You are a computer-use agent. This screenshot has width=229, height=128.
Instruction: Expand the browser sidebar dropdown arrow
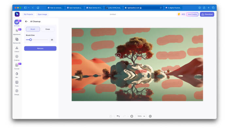tap(29, 8)
